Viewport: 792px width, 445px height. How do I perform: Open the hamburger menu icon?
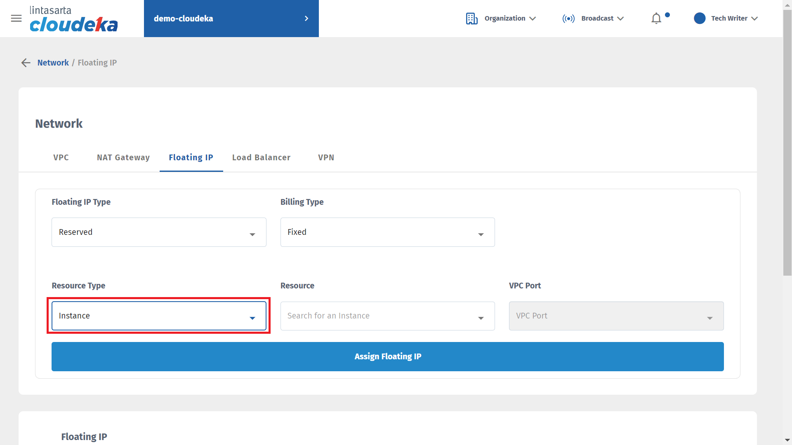(16, 19)
